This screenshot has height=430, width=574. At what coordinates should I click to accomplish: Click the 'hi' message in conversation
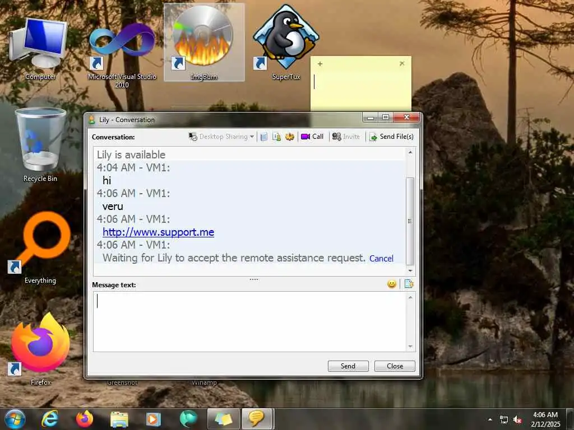107,181
